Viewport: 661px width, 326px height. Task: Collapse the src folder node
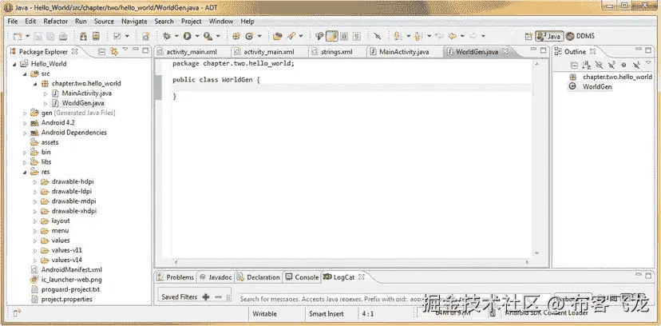pos(25,74)
